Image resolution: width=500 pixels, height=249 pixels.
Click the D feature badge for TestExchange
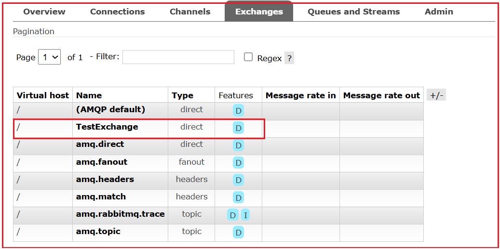coord(238,128)
